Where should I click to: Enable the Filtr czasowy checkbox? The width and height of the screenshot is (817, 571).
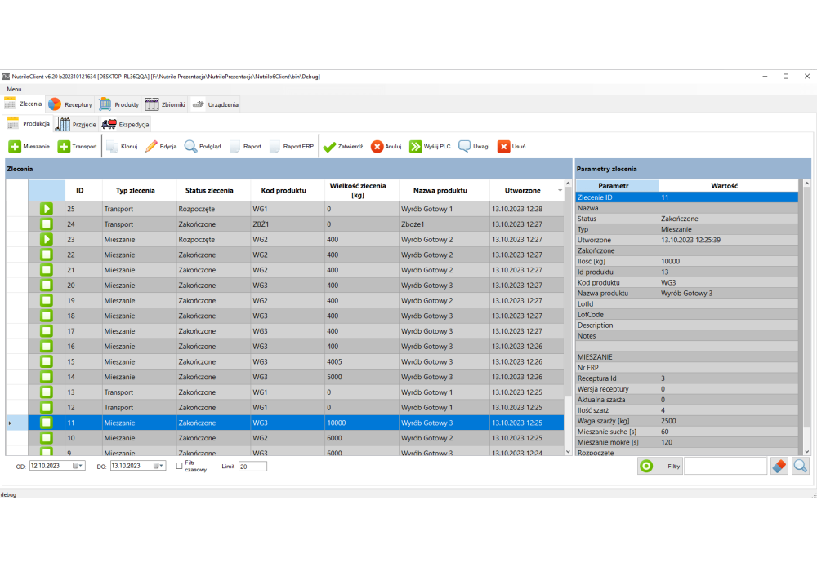[x=179, y=466]
